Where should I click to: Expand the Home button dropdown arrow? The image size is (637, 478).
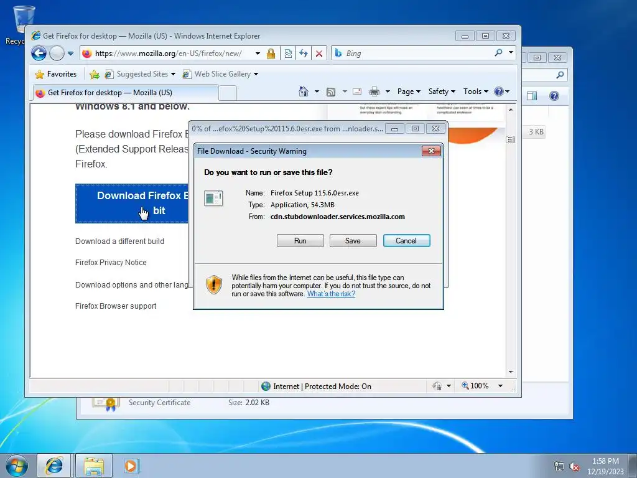click(x=317, y=91)
